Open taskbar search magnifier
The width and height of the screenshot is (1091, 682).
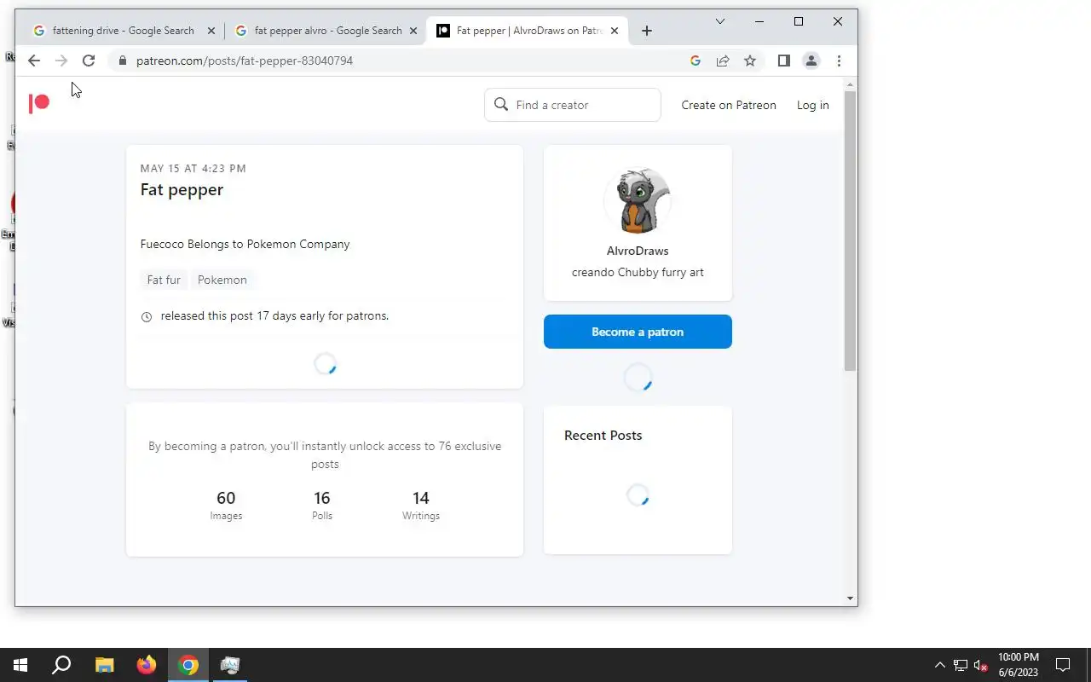(61, 665)
